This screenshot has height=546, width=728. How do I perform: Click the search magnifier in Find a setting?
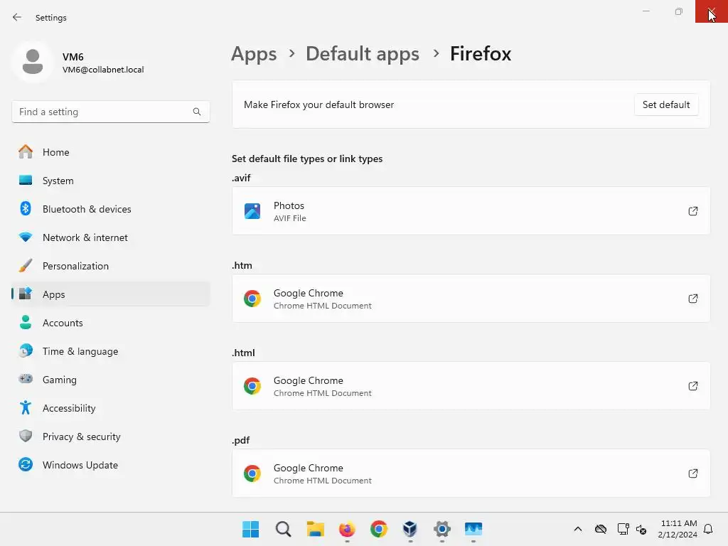click(197, 112)
